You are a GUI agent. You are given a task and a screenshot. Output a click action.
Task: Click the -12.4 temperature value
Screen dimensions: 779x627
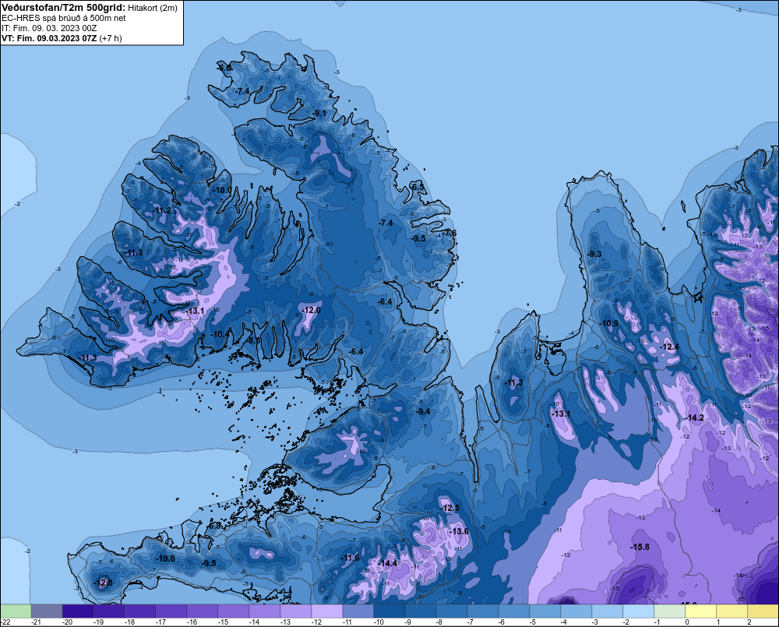(x=670, y=347)
